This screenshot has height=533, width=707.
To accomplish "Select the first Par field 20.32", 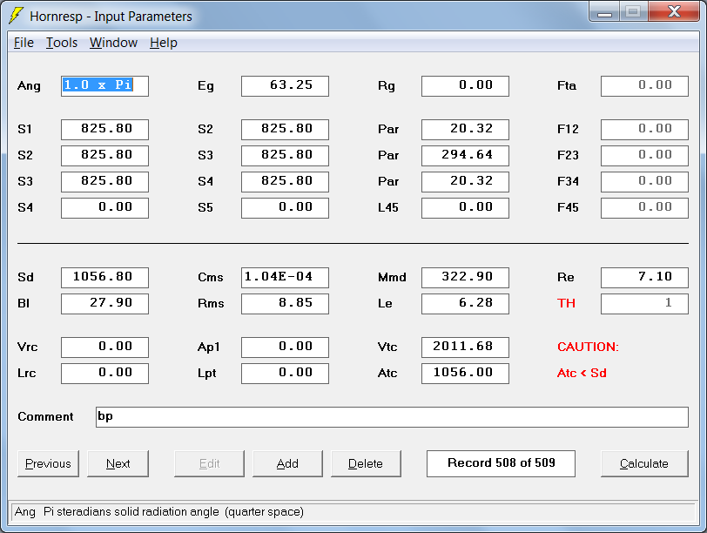I will click(x=465, y=130).
